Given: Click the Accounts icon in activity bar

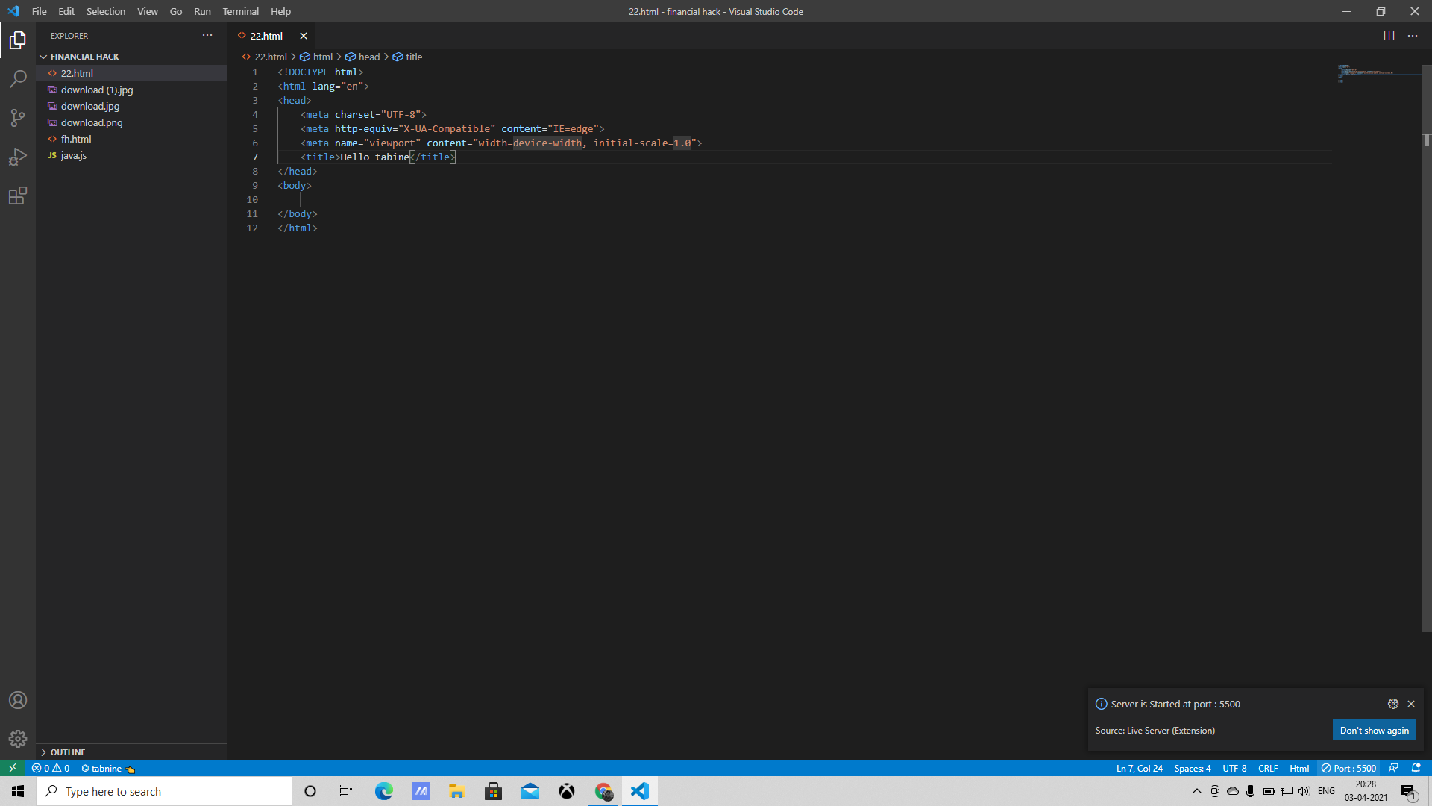Looking at the screenshot, I should coord(18,700).
